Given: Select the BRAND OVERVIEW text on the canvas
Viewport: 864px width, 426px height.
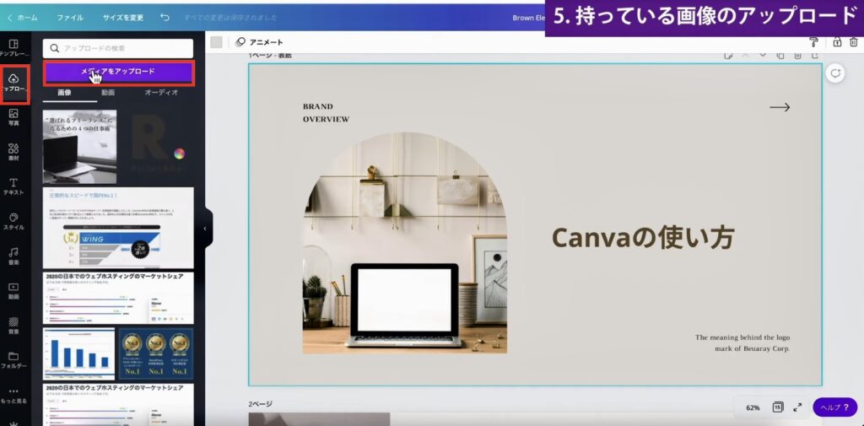Looking at the screenshot, I should (326, 113).
